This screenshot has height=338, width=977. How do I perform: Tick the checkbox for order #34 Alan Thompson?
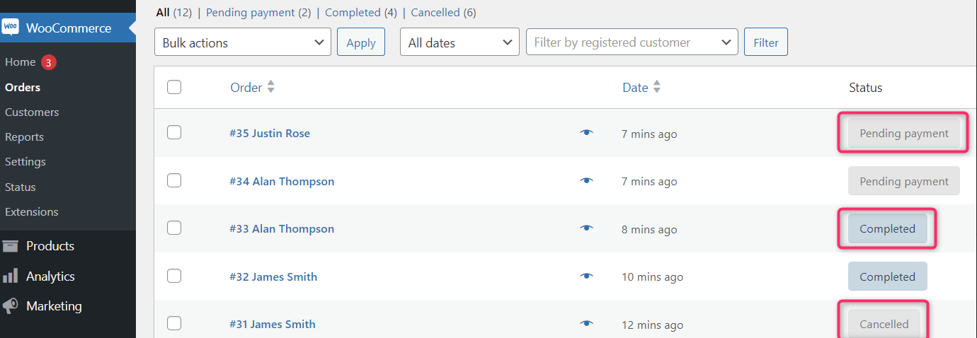[174, 180]
